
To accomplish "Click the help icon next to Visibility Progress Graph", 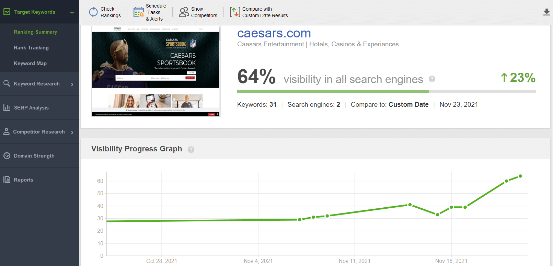I will pyautogui.click(x=191, y=149).
